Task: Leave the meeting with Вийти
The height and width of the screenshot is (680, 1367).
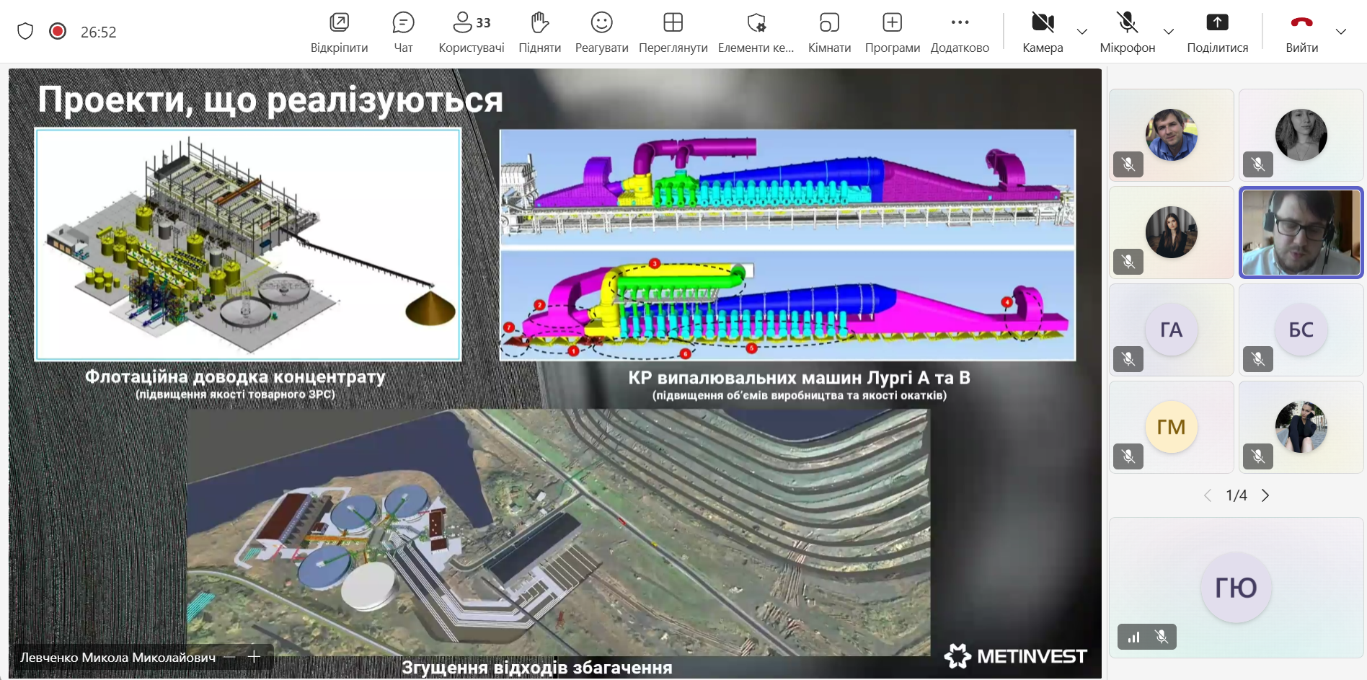Action: coord(1301,32)
